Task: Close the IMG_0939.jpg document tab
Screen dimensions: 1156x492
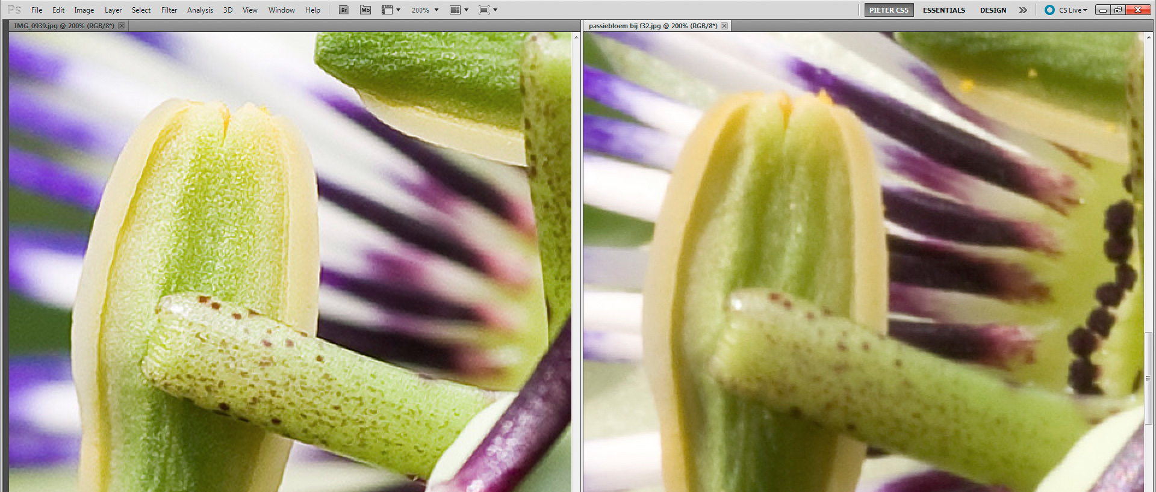Action: tap(122, 26)
